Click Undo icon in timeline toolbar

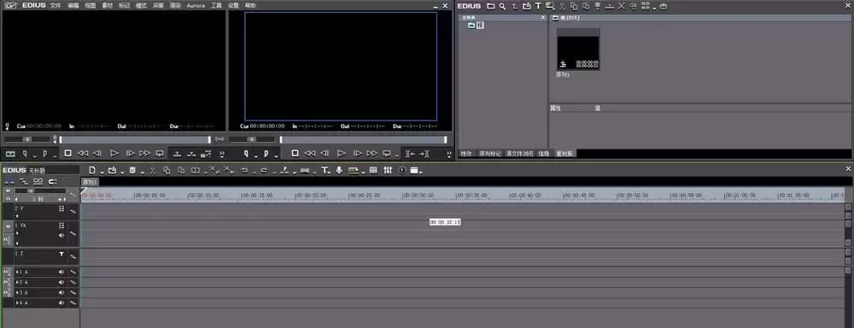[244, 171]
